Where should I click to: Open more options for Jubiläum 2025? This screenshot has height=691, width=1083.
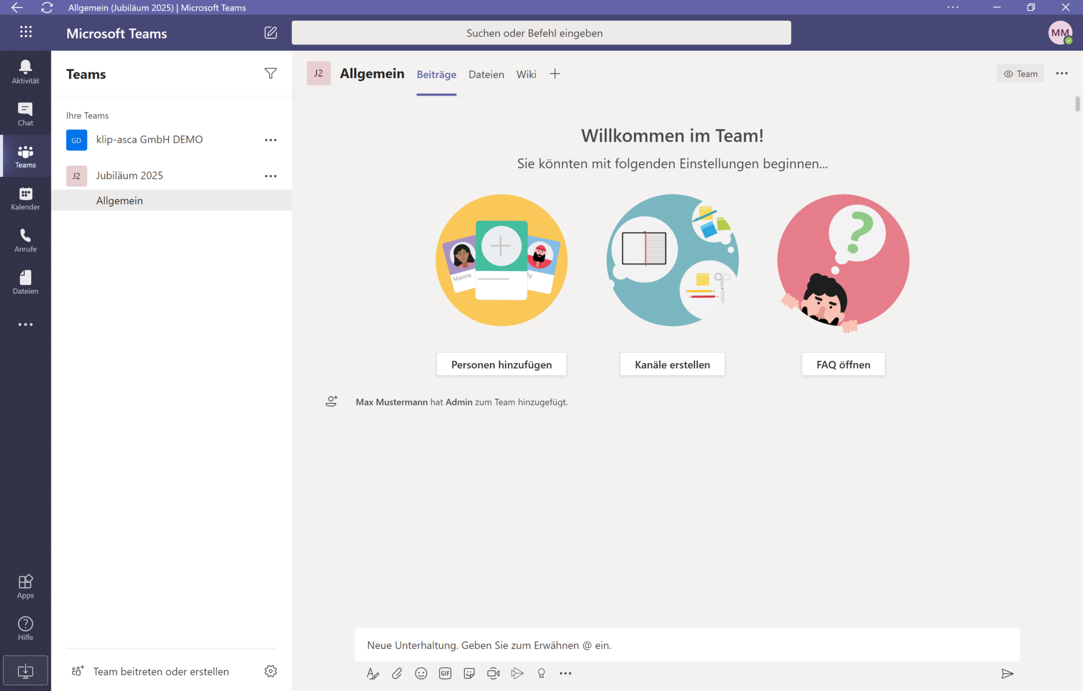[270, 176]
